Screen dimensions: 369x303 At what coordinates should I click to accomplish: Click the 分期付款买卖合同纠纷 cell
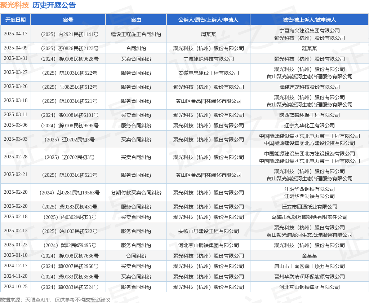(x=136, y=193)
